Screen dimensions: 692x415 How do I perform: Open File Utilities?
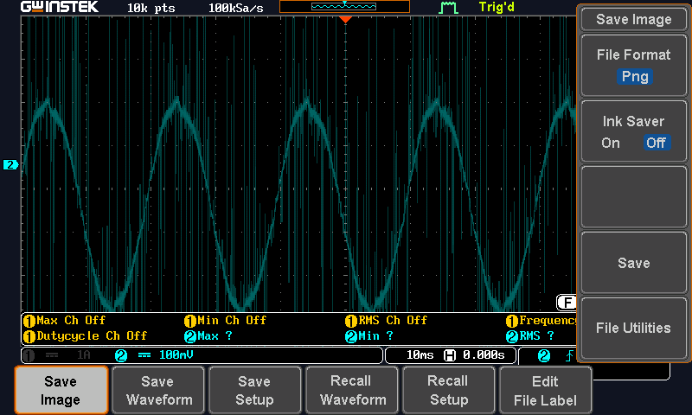634,329
